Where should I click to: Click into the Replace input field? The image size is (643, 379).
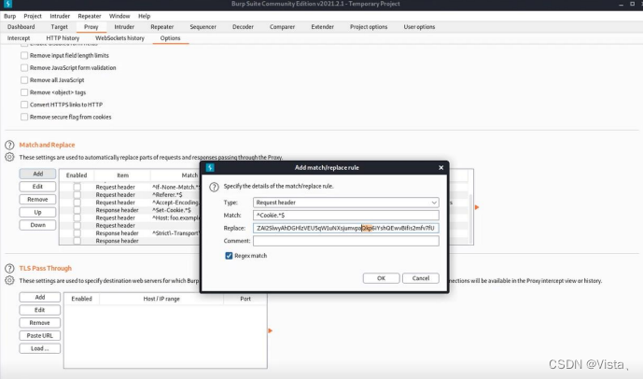click(x=345, y=228)
